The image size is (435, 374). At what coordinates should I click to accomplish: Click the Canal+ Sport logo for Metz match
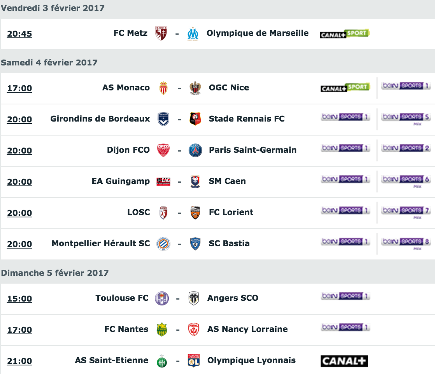tap(345, 34)
